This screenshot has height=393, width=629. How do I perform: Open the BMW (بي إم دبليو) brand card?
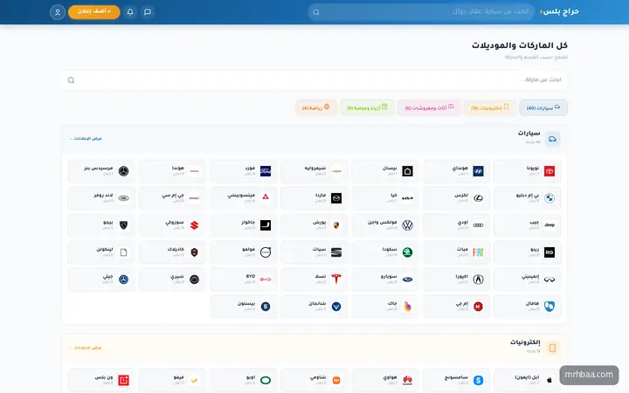527,198
